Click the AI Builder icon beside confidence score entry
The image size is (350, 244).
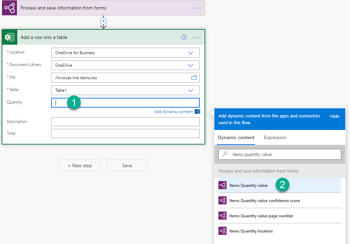click(x=223, y=200)
